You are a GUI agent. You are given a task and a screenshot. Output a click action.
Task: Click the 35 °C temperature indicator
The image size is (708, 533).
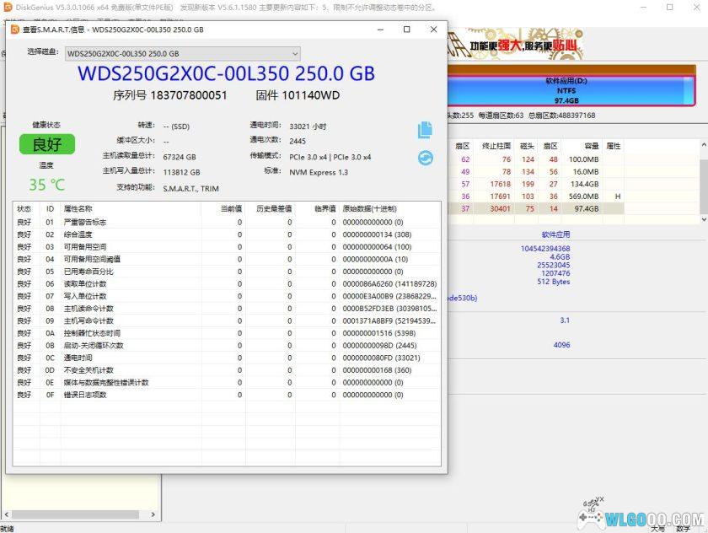[x=46, y=185]
